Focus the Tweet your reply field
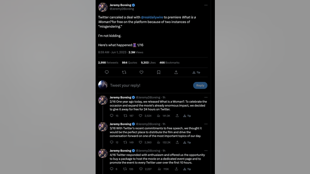 [x=150, y=85]
